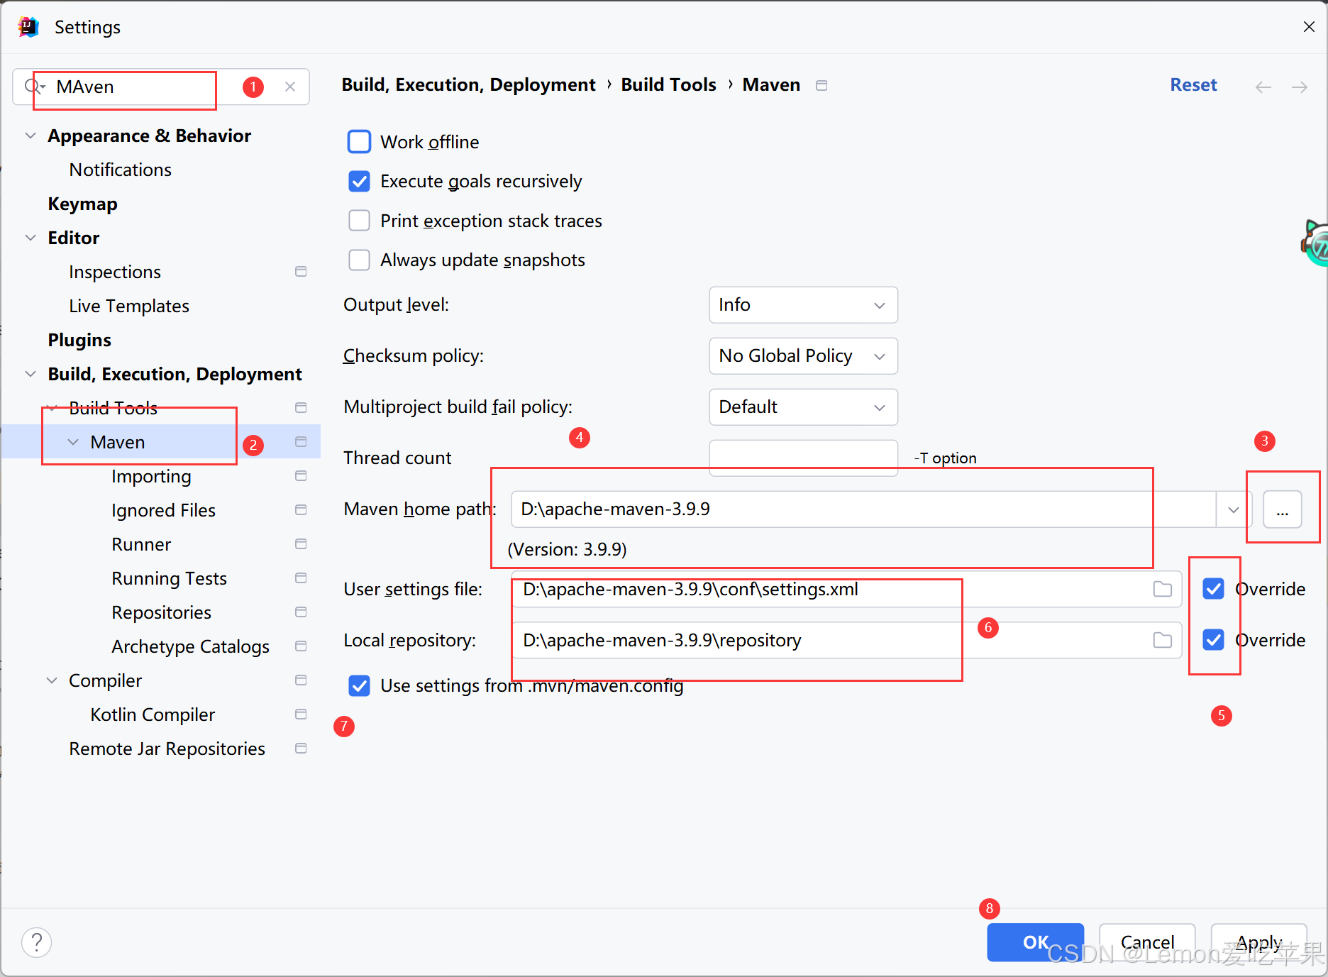This screenshot has height=977, width=1328.
Task: Open the Output level dropdown
Action: [x=803, y=305]
